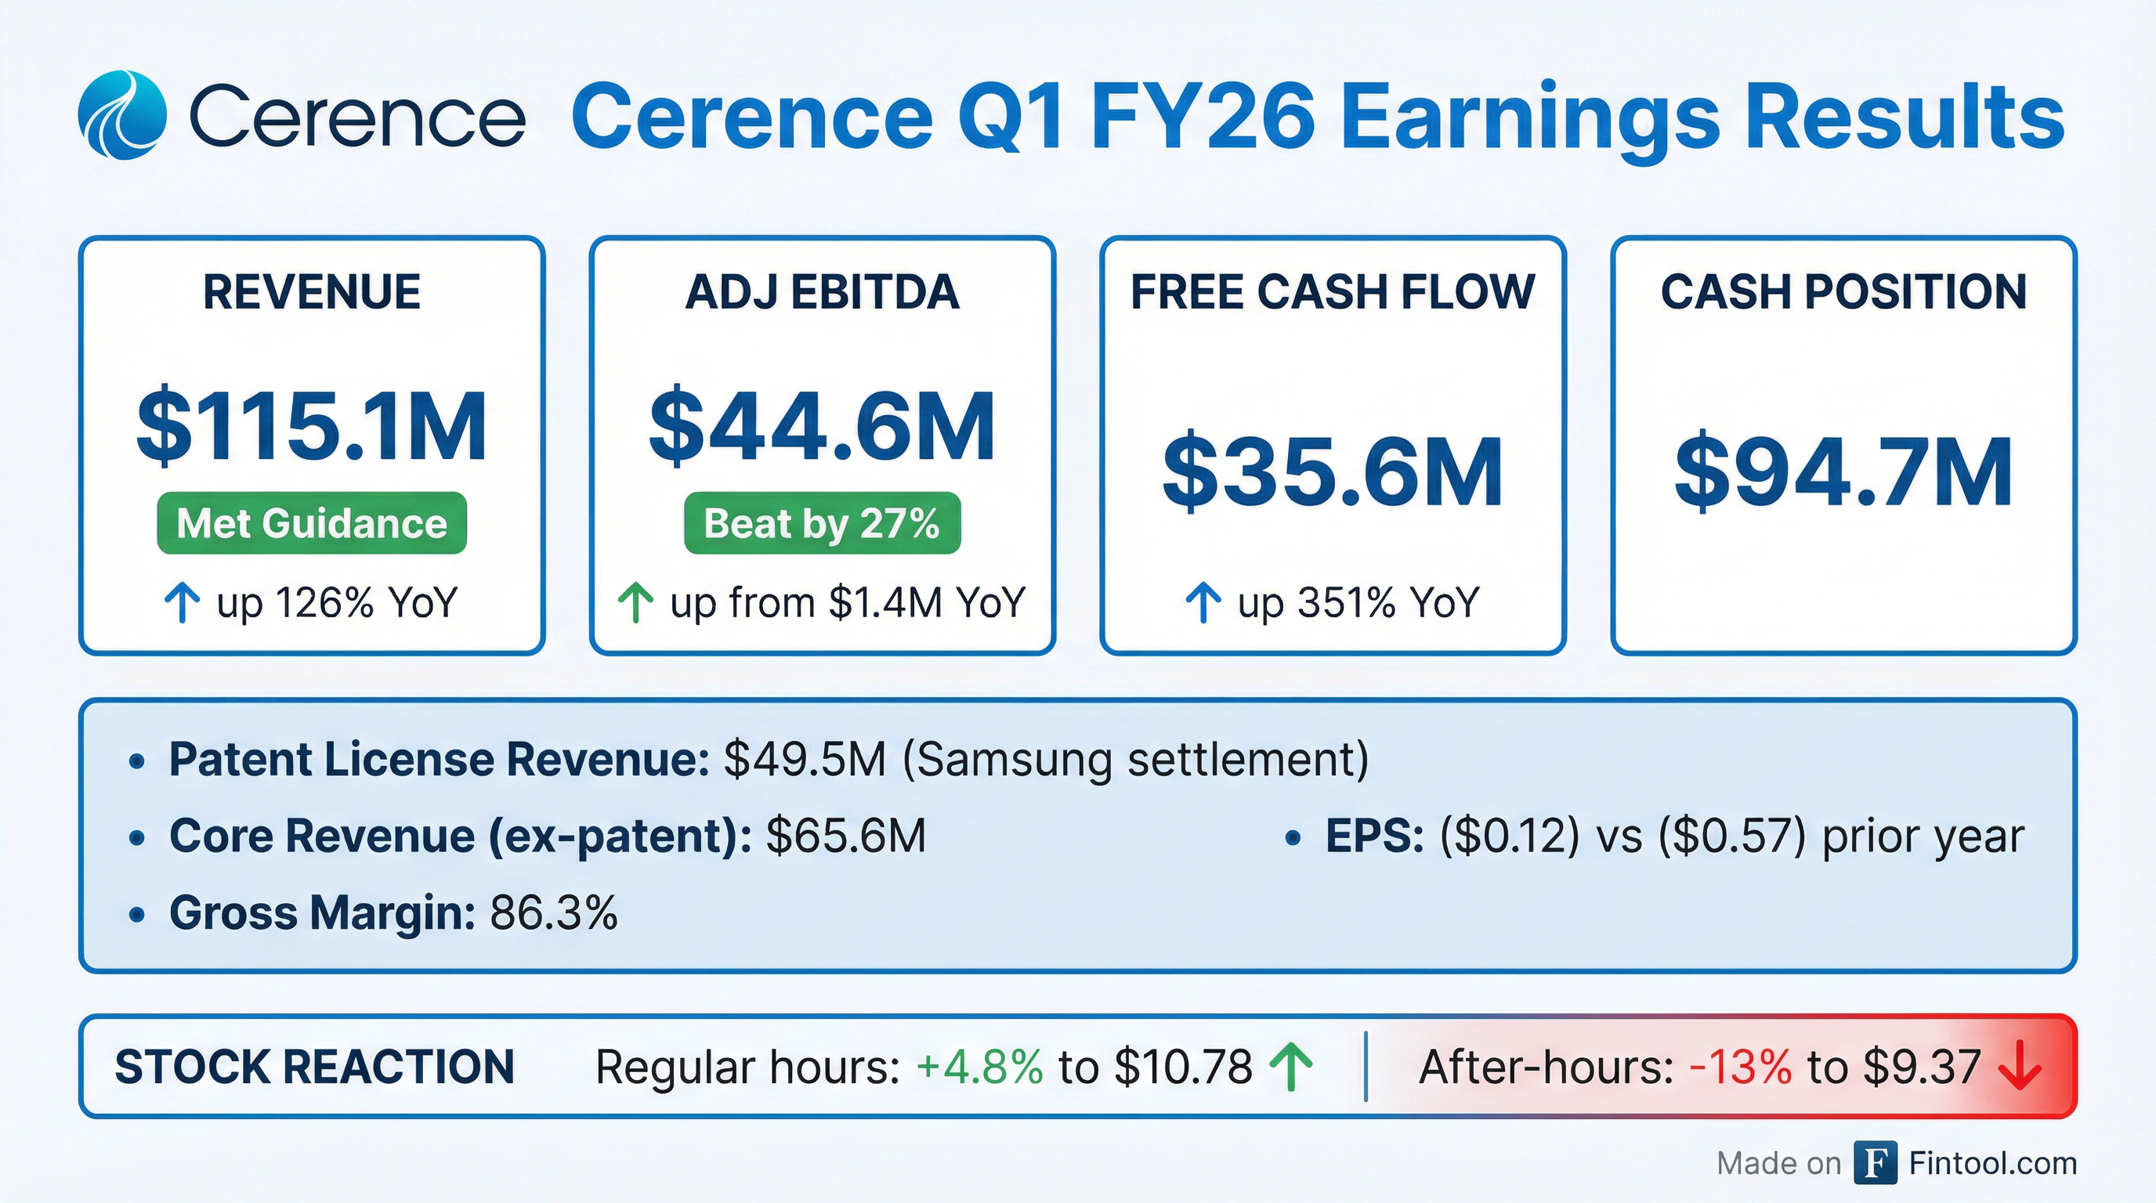Click the $94.7M cash position value

(1843, 471)
